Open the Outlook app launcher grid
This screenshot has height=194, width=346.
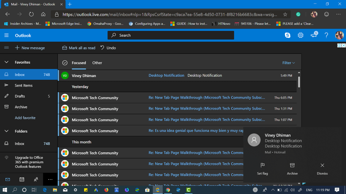click(6, 35)
